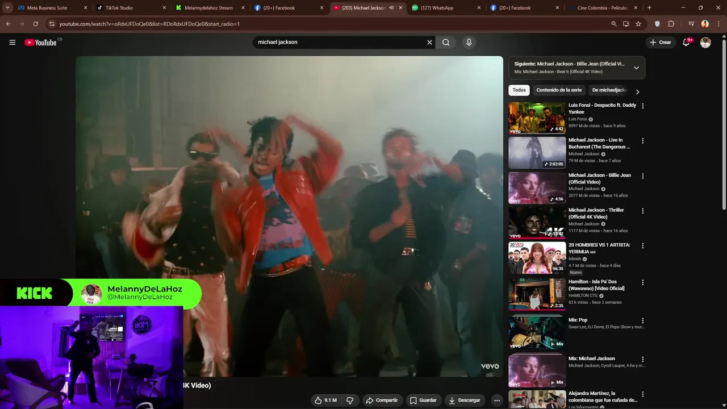Start voice search with microphone icon
This screenshot has height=409, width=727.
pyautogui.click(x=469, y=42)
